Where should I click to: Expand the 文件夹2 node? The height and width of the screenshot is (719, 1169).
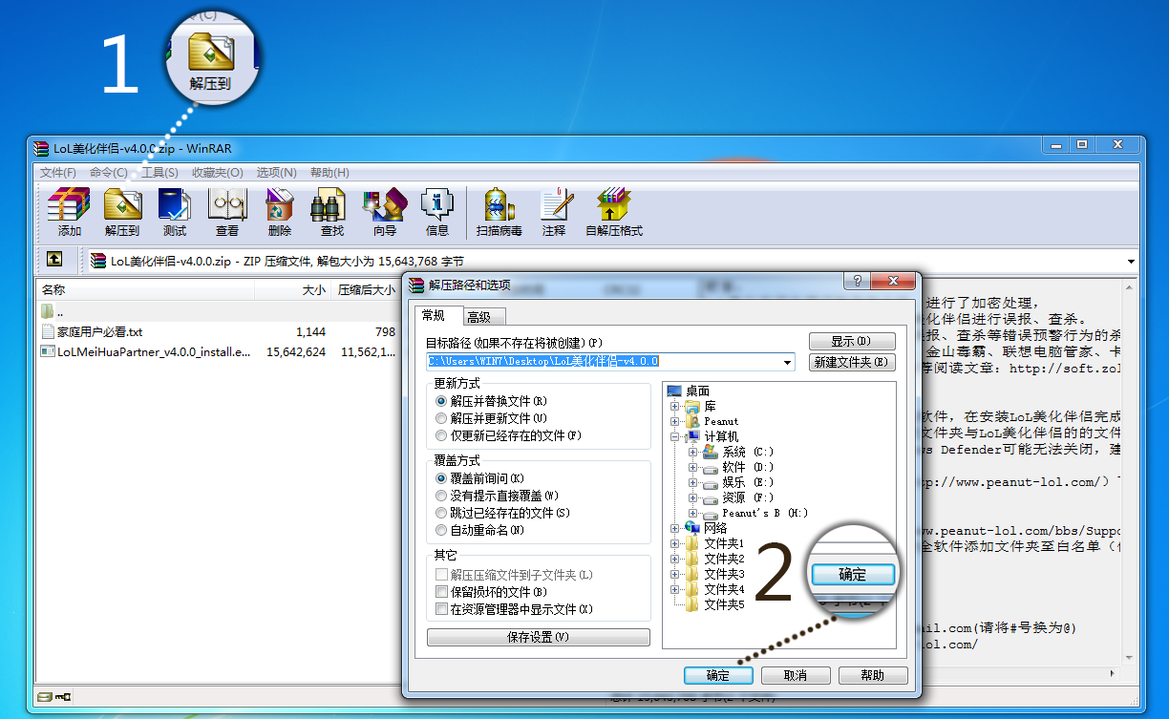[675, 559]
